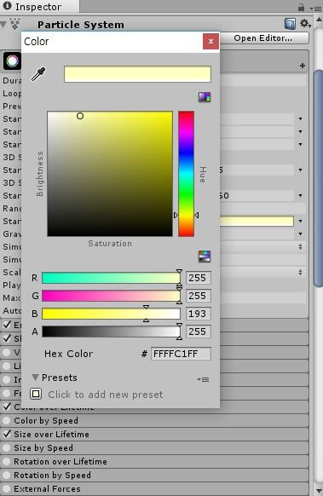
Task: Toggle the color box mode icon
Action: tap(205, 97)
